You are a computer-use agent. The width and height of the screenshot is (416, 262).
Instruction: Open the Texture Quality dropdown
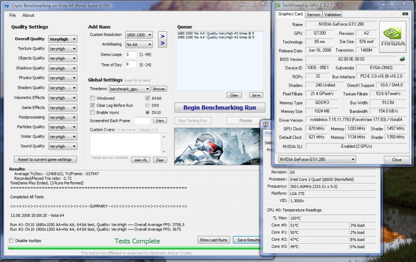tap(63, 49)
